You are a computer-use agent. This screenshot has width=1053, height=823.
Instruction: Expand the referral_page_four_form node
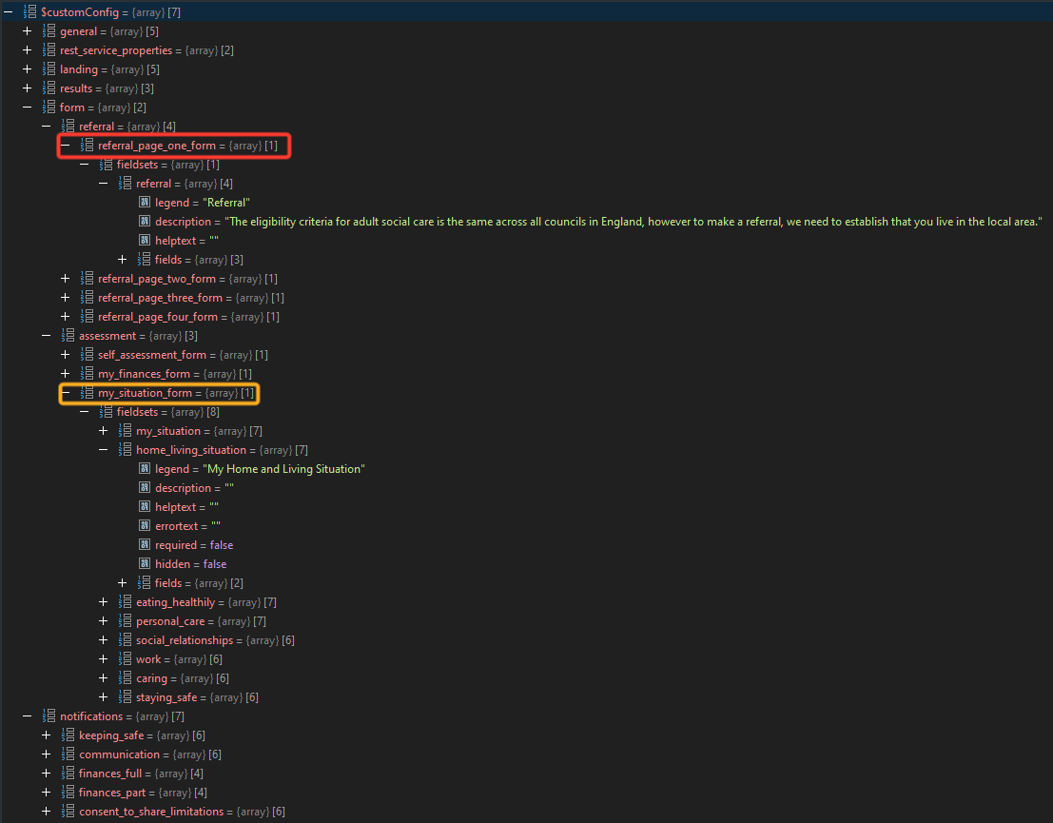point(65,317)
